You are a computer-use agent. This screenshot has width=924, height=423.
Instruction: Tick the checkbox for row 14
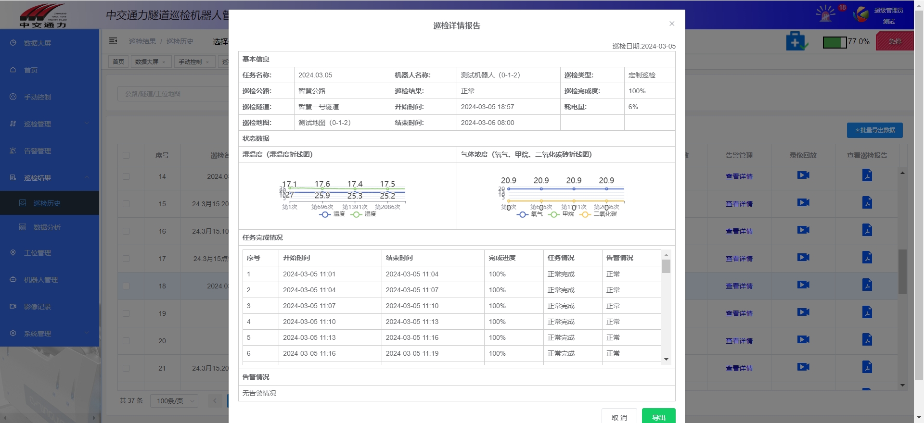click(126, 176)
